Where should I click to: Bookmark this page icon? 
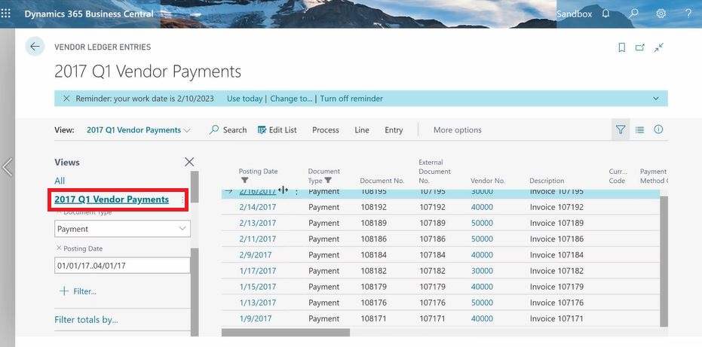click(x=622, y=47)
